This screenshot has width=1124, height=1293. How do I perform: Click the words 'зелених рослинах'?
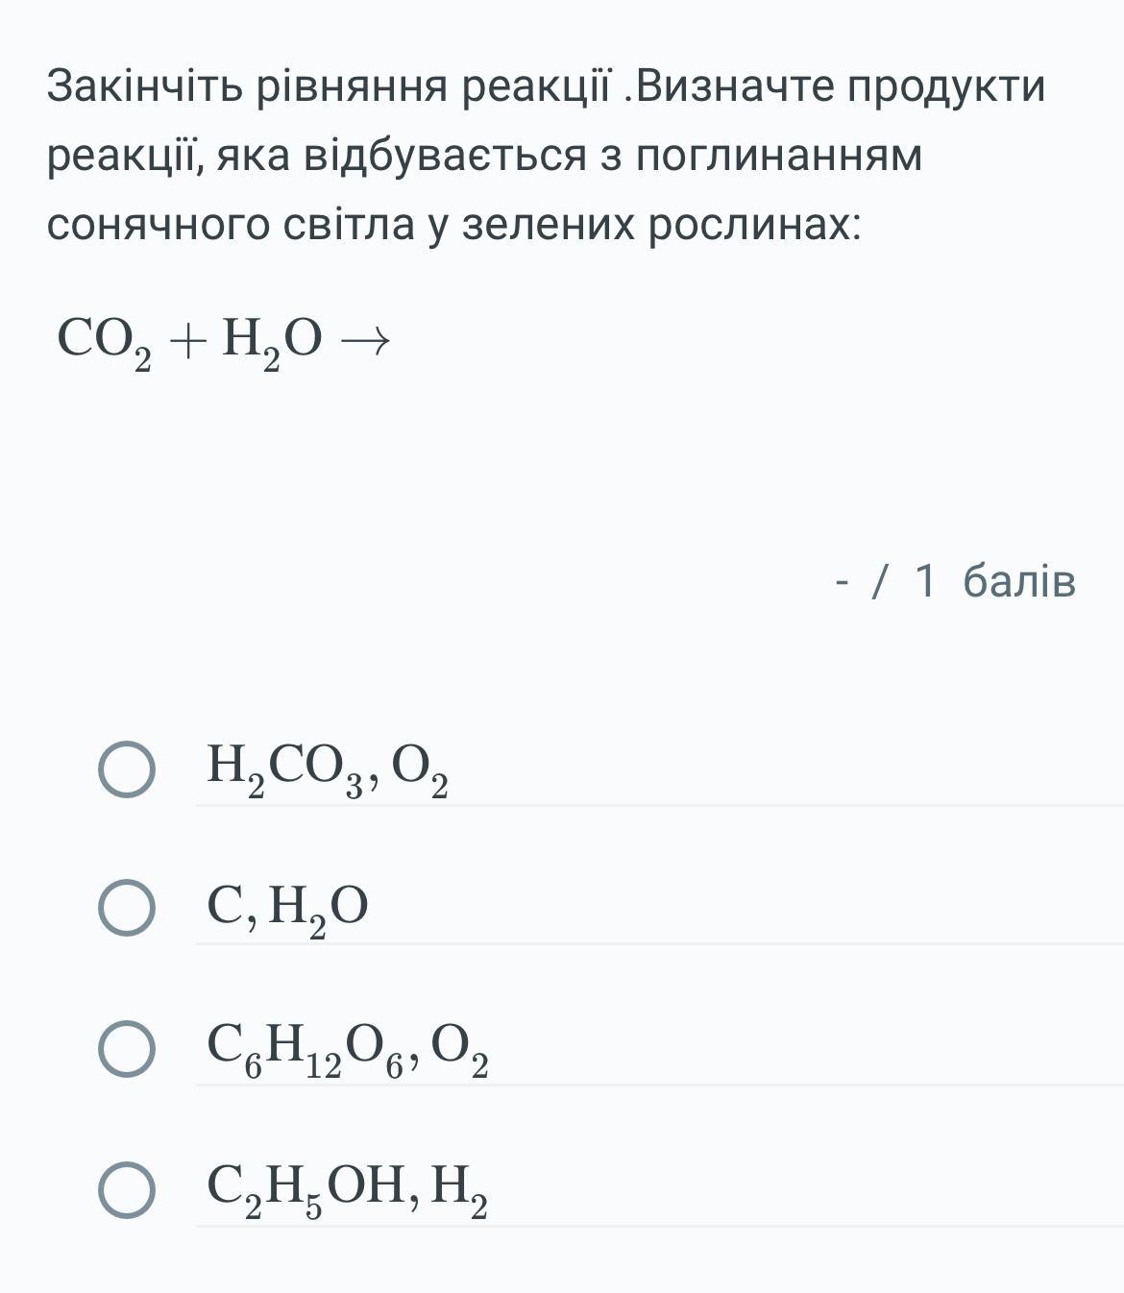click(x=661, y=224)
